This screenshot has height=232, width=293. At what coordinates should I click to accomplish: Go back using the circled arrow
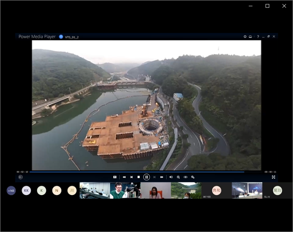[21, 177]
